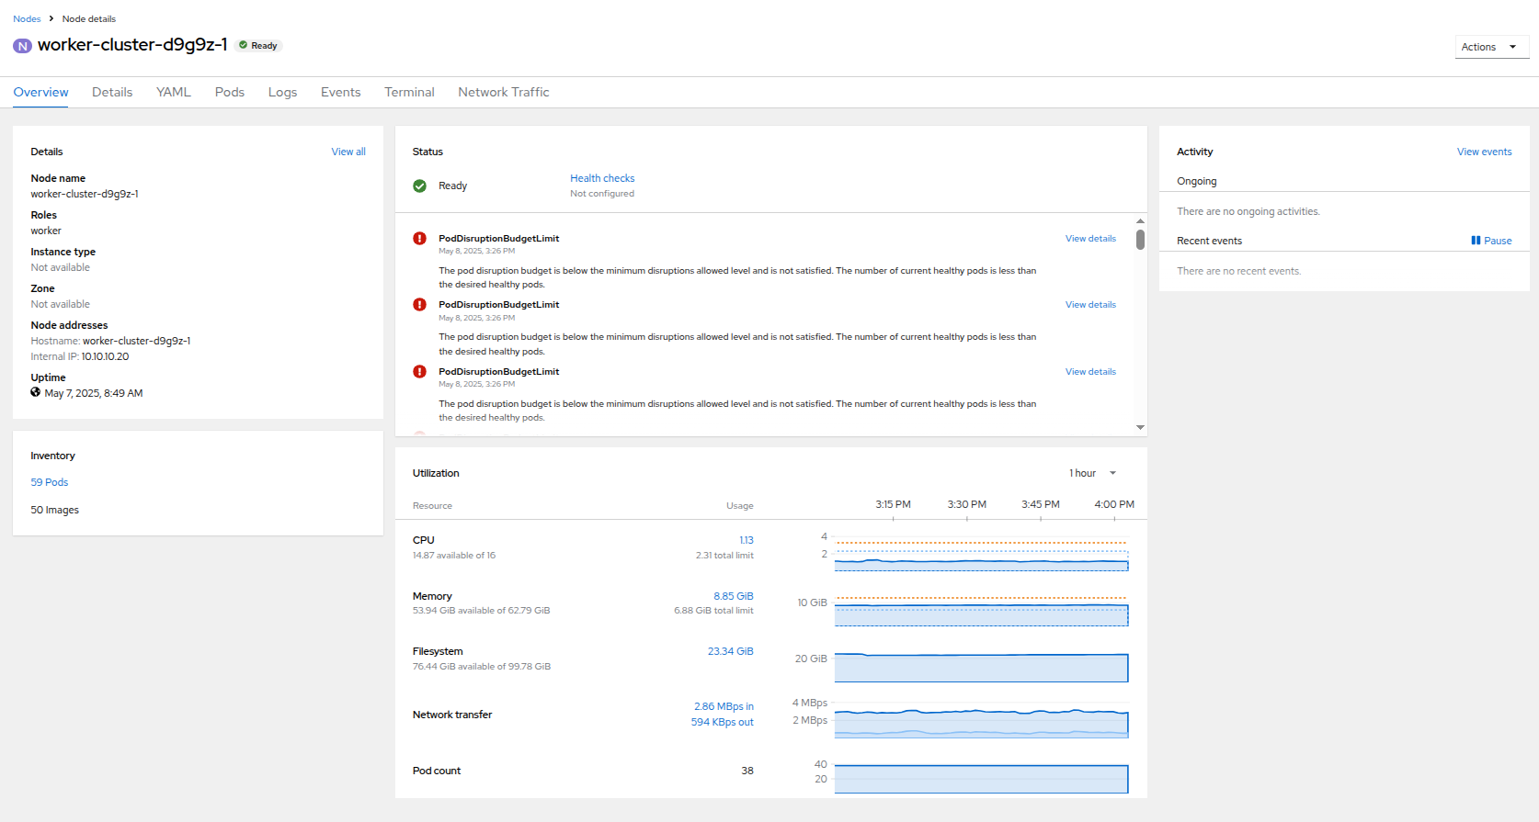Image resolution: width=1539 pixels, height=822 pixels.
Task: Open View events in Activity panel
Action: 1484,152
